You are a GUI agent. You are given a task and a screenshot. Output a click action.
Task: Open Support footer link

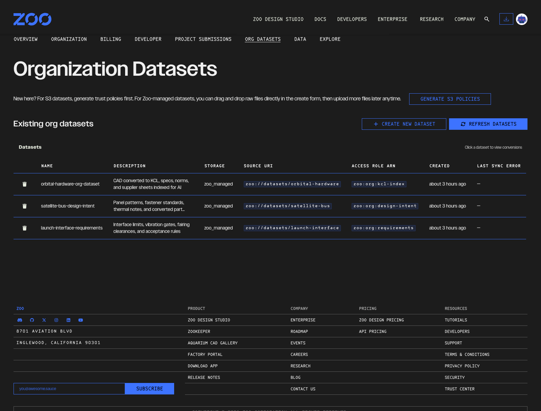point(453,343)
